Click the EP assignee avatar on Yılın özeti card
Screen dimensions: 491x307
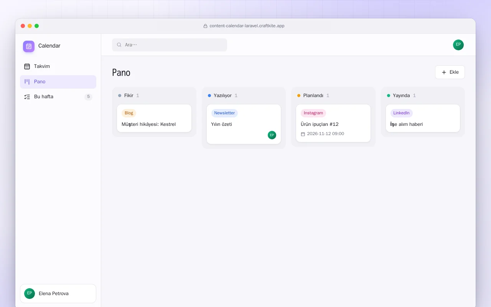(272, 135)
